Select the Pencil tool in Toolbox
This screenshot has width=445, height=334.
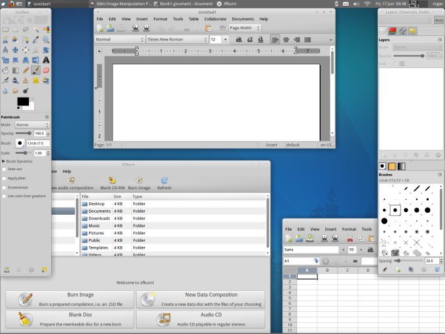[x=26, y=70]
